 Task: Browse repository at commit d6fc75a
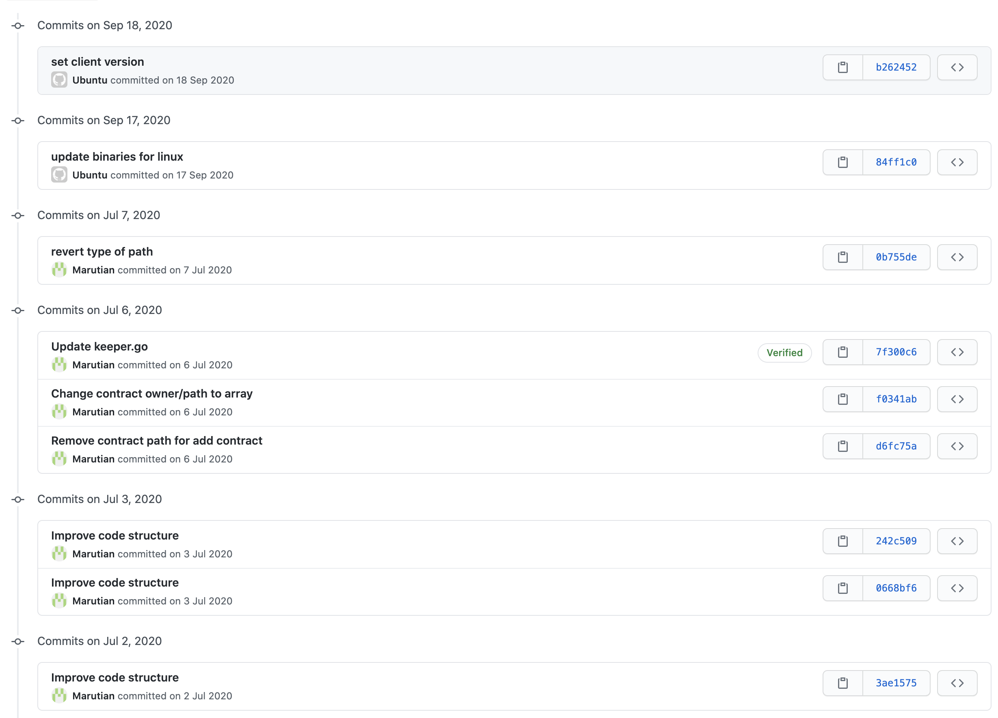click(957, 446)
